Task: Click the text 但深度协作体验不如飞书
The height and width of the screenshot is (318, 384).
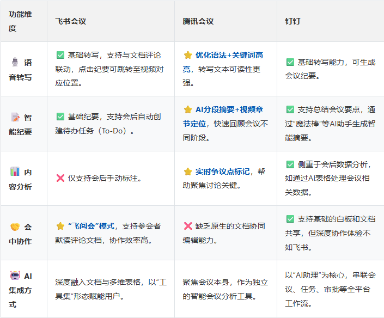Action: [328, 240]
